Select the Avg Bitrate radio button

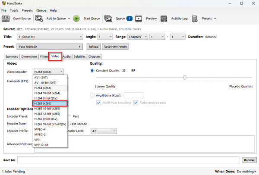click(x=92, y=95)
